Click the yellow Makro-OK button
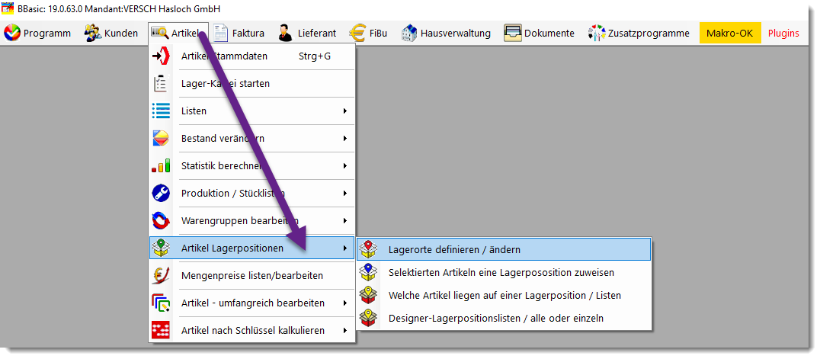This screenshot has height=359, width=820. click(x=730, y=33)
